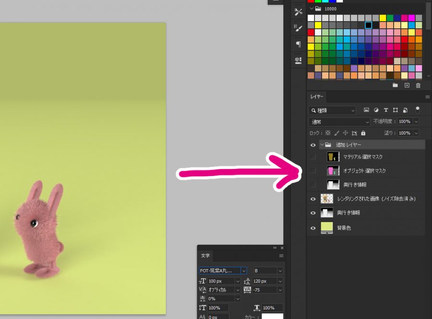Screen dimensions: 432x319
Task: Delete swatch using the trash icon
Action: (418, 85)
